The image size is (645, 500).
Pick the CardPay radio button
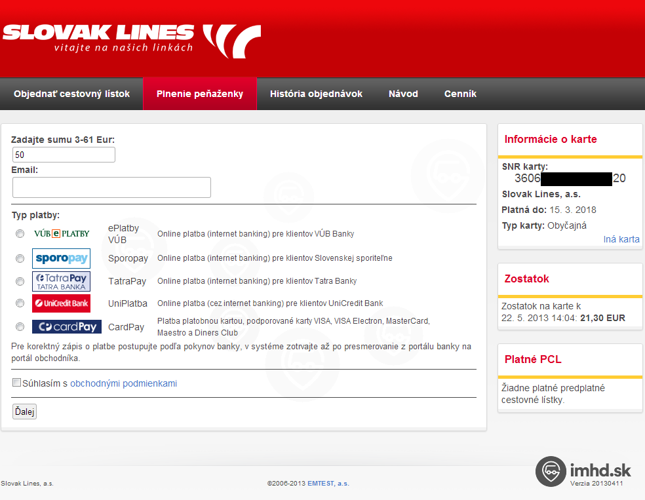point(20,326)
